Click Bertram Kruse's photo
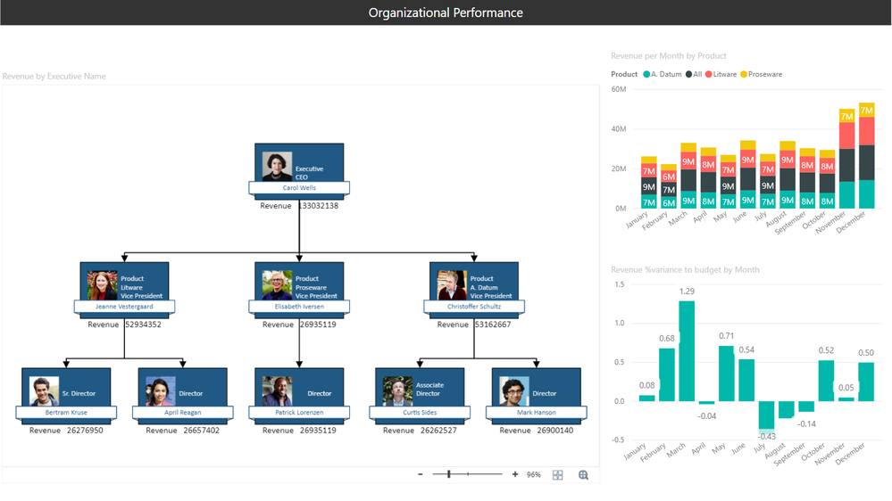This screenshot has width=892, height=501. pyautogui.click(x=45, y=390)
